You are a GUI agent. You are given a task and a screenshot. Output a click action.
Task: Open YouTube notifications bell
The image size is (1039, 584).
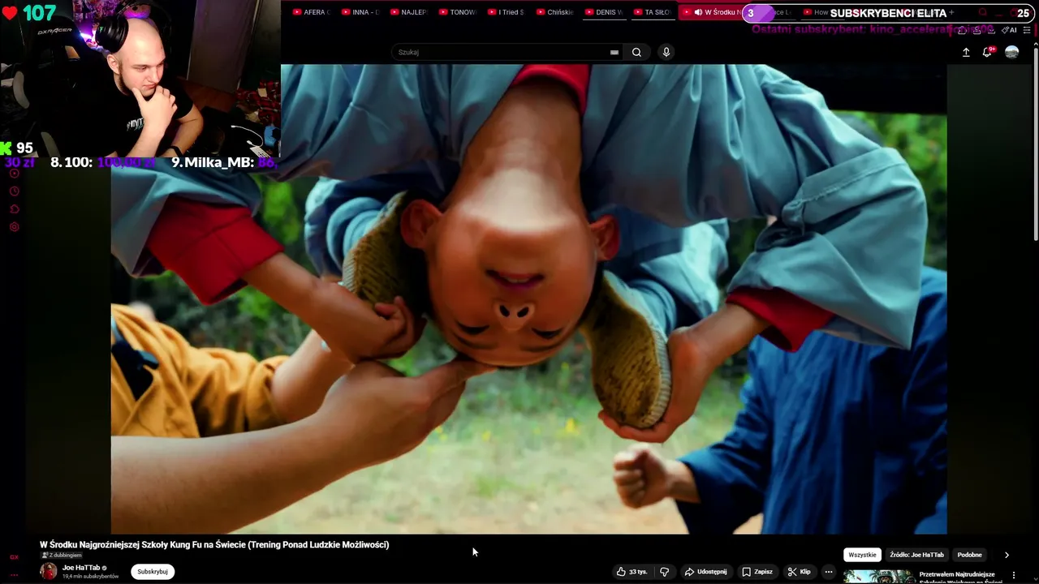pos(988,52)
